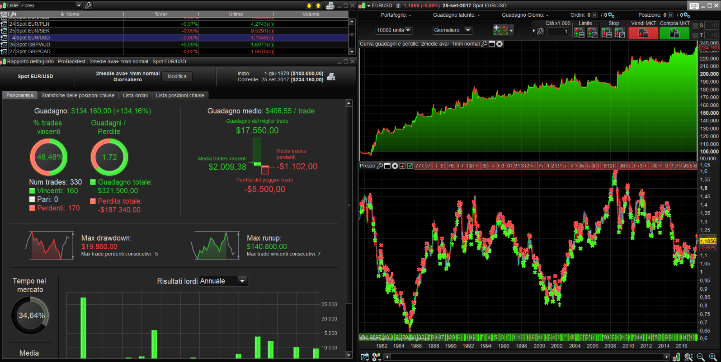Click the Vendi MKT sell button

coord(643,33)
